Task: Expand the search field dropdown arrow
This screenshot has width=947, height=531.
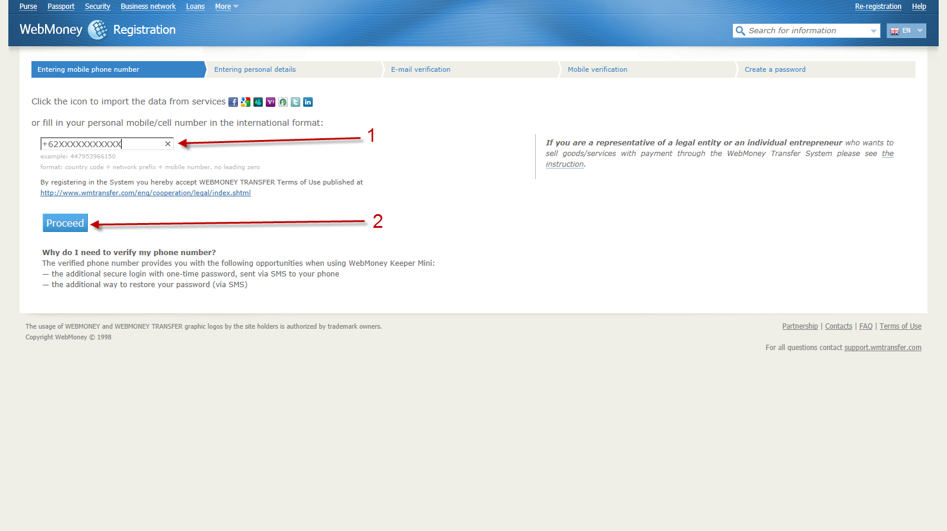Action: [x=873, y=31]
